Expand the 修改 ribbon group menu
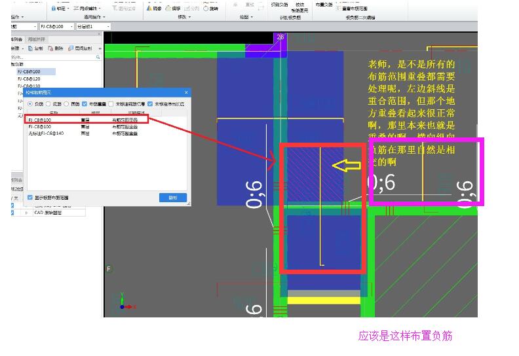The height and width of the screenshot is (356, 519). pos(185,17)
